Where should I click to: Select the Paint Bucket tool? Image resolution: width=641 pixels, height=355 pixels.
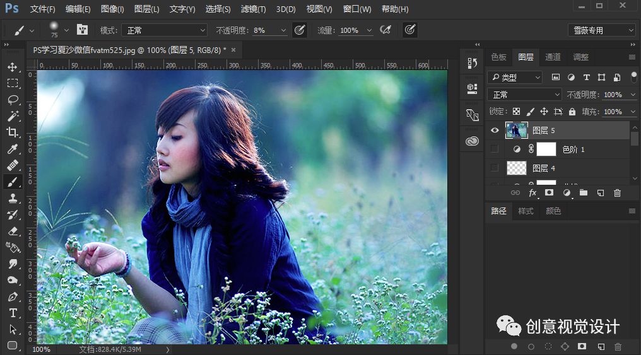(12, 248)
